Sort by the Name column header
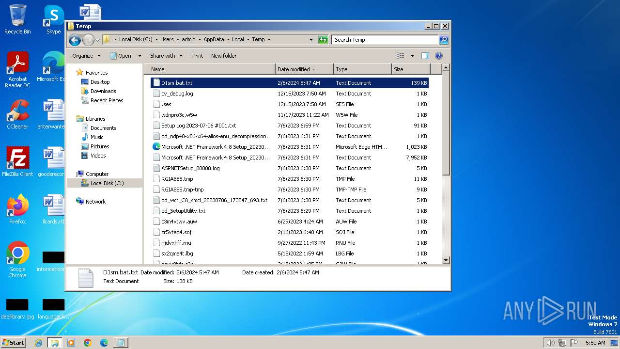Screen dimensions: 620x349 point(210,69)
